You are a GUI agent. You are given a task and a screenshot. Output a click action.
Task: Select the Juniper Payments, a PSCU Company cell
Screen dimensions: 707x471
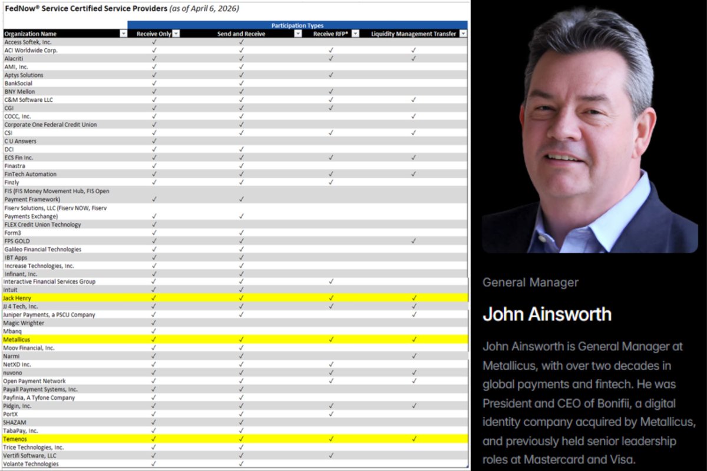click(65, 314)
